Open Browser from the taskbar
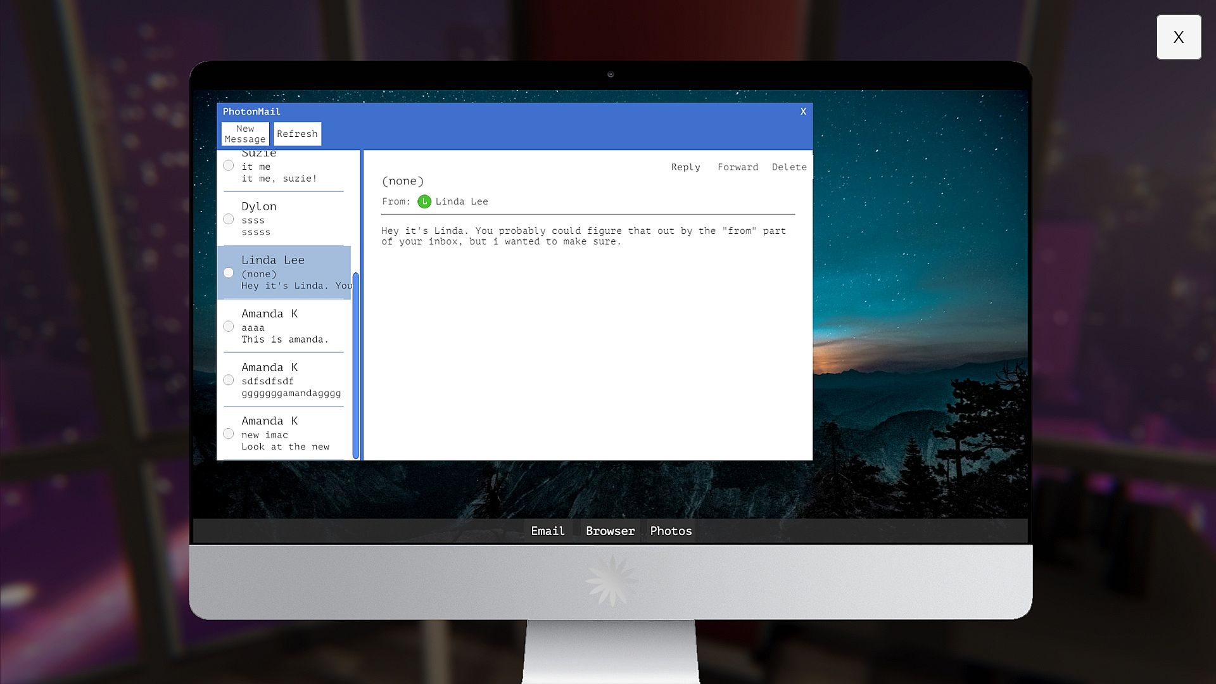 [x=610, y=531]
